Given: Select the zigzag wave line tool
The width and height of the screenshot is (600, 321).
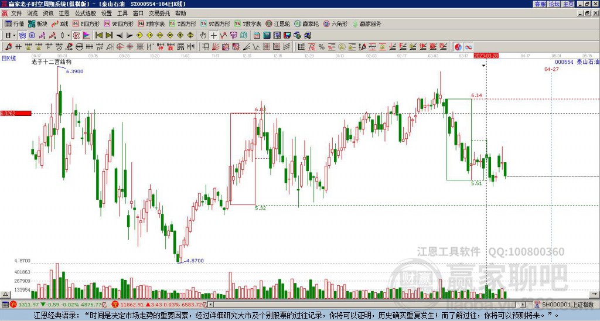Looking at the screenshot, I should click(255, 47).
